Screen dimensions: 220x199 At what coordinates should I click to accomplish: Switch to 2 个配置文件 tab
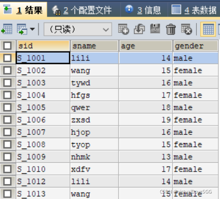point(84,10)
